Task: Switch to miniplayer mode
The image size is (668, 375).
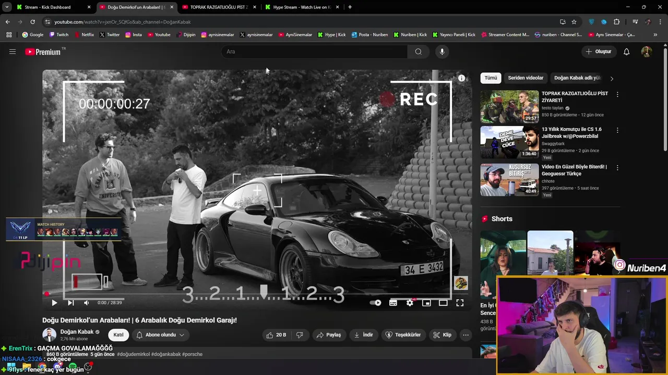Action: (426, 303)
